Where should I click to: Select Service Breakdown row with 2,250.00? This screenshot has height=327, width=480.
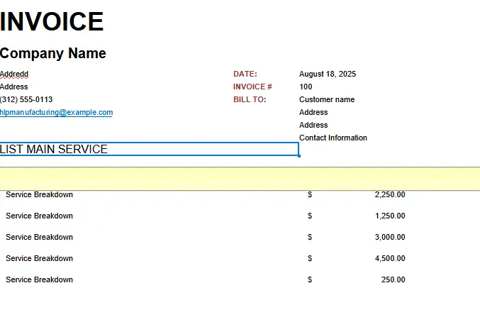pos(39,195)
